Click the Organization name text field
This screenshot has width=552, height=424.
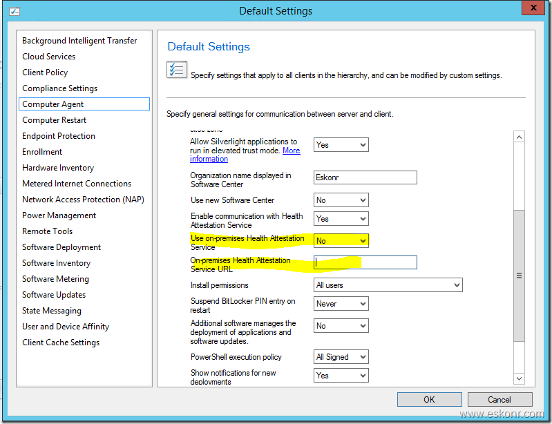[365, 177]
